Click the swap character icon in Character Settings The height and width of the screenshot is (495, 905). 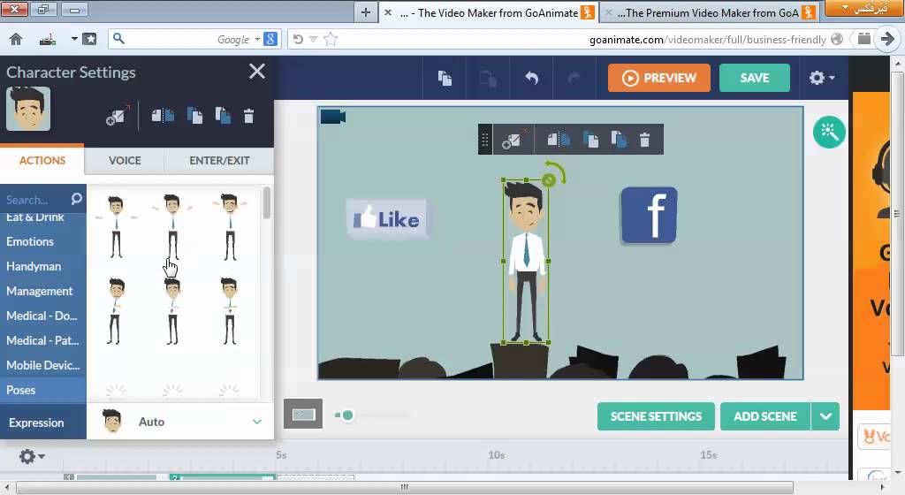118,116
